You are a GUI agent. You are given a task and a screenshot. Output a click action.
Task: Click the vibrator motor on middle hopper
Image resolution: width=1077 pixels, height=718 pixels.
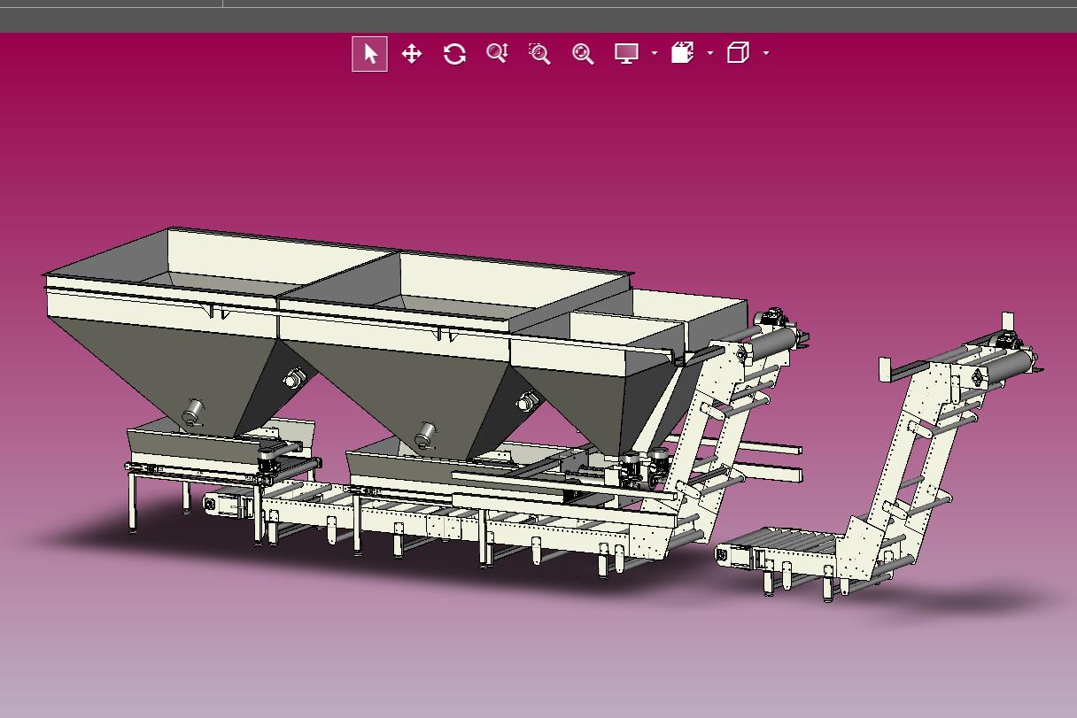(x=426, y=435)
